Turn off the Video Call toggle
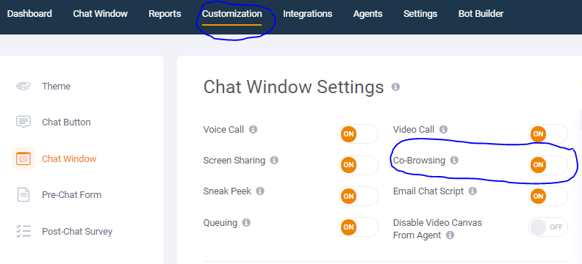Image resolution: width=582 pixels, height=264 pixels. [548, 134]
